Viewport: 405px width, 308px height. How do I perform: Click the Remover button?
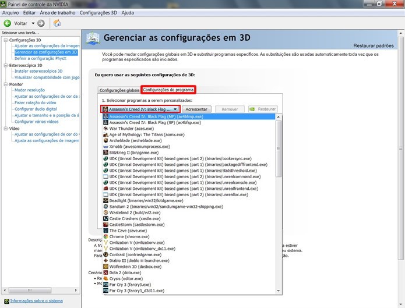pos(230,109)
